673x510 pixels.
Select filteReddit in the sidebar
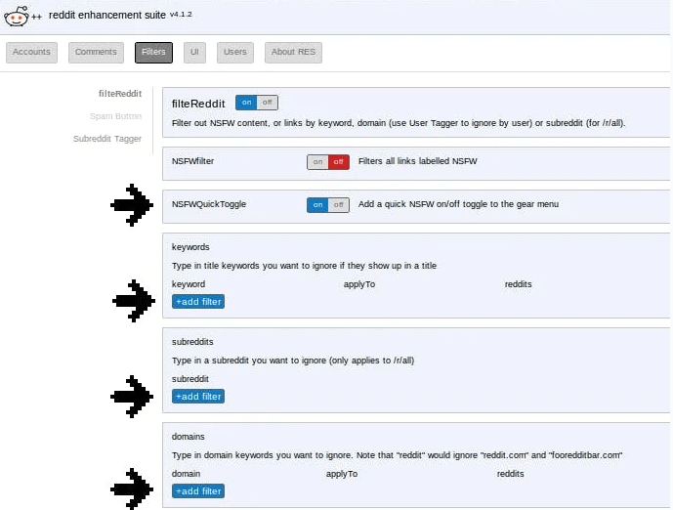pyautogui.click(x=119, y=94)
